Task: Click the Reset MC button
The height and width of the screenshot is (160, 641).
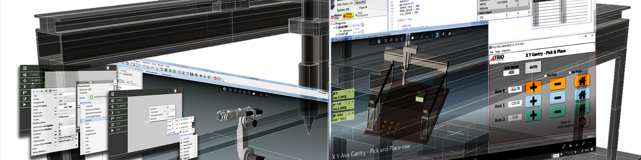Action: click(x=360, y=2)
